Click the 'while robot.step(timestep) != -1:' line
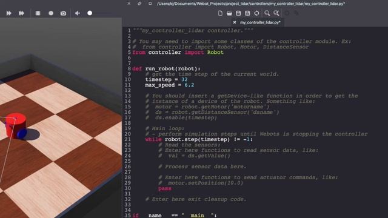 coord(199,139)
